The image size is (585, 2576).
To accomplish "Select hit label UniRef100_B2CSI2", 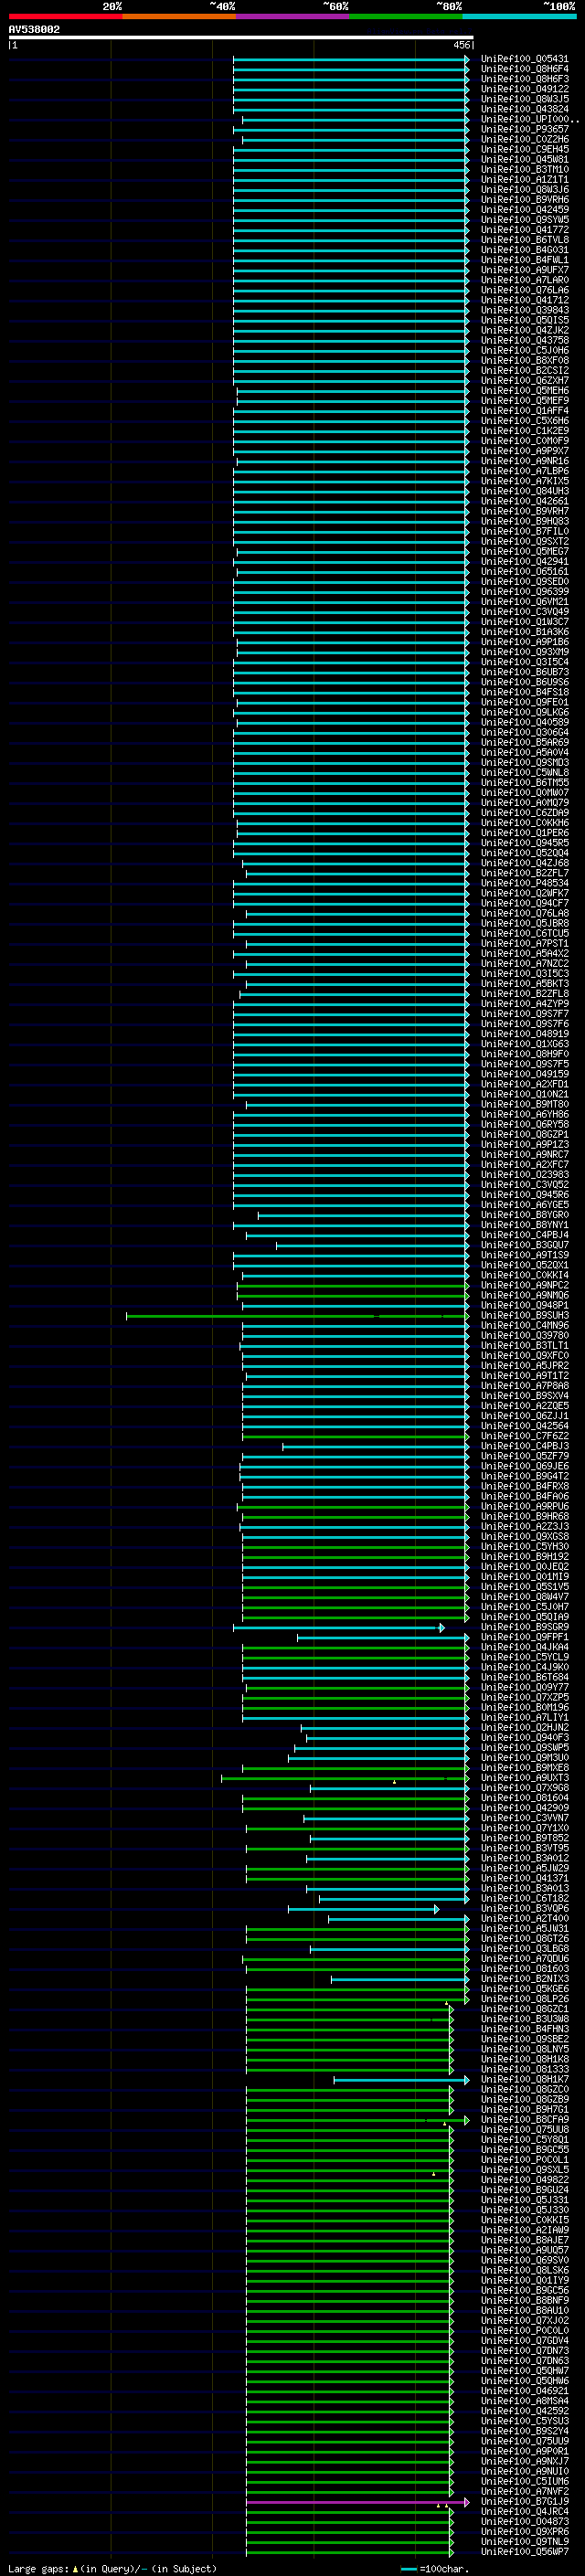I will [524, 370].
